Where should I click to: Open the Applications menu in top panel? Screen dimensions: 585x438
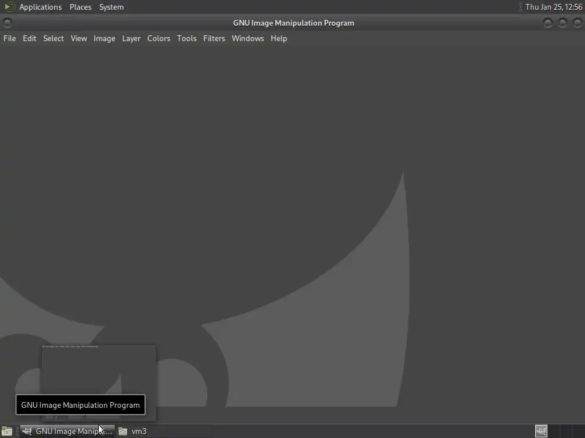(x=41, y=7)
